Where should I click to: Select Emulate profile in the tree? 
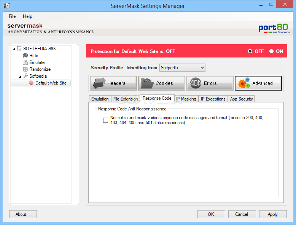37,62
